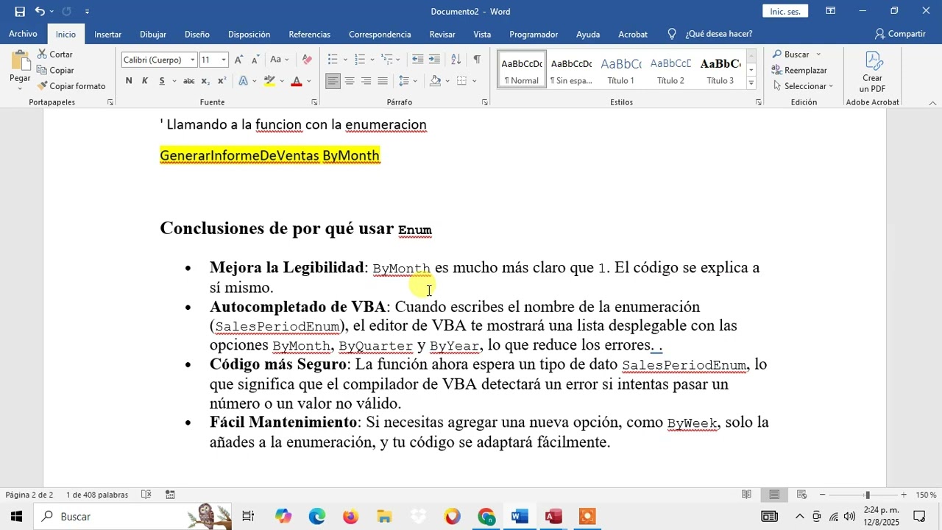The height and width of the screenshot is (530, 942).
Task: Adjust the zoom slider handle
Action: pyautogui.click(x=867, y=495)
